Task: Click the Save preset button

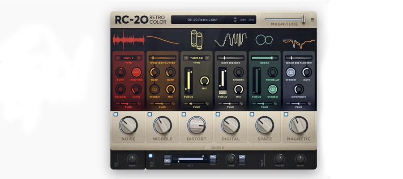Action: (x=252, y=20)
